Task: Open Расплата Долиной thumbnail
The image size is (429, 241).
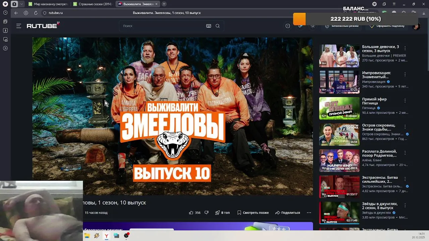Action: [339, 160]
